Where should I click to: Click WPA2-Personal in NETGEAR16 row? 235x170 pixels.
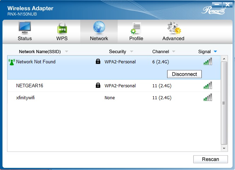tap(120, 86)
